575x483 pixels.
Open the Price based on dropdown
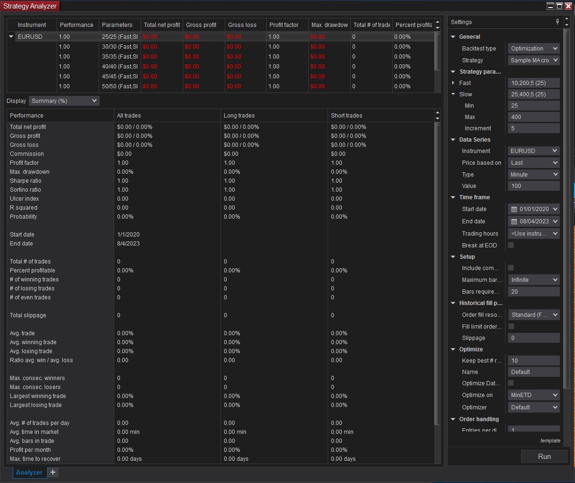[x=534, y=163]
